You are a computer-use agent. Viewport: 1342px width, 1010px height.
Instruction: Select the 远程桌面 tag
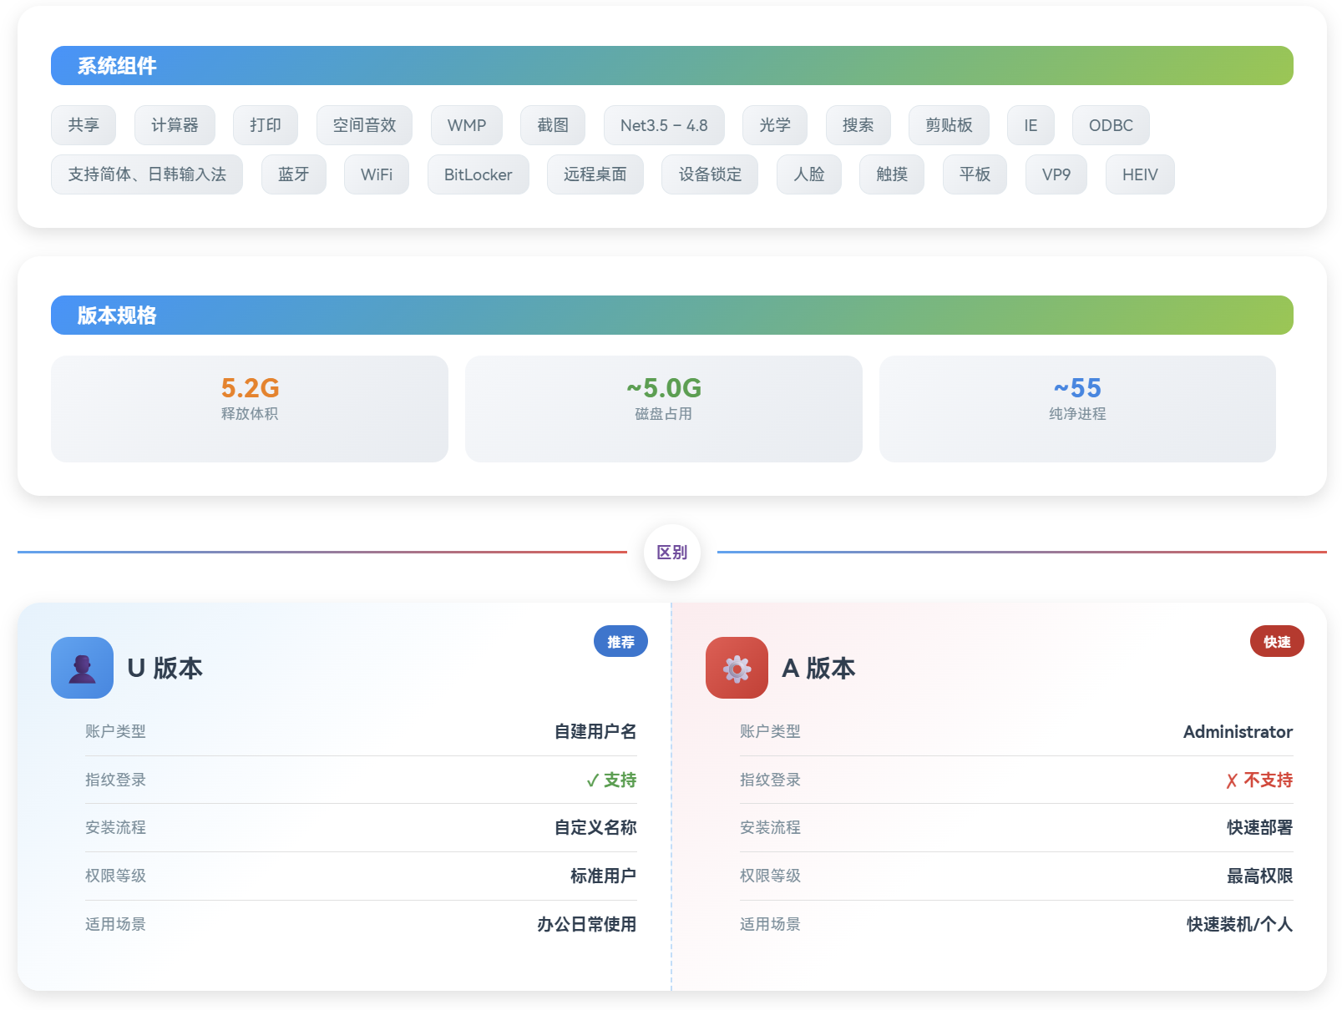[595, 174]
